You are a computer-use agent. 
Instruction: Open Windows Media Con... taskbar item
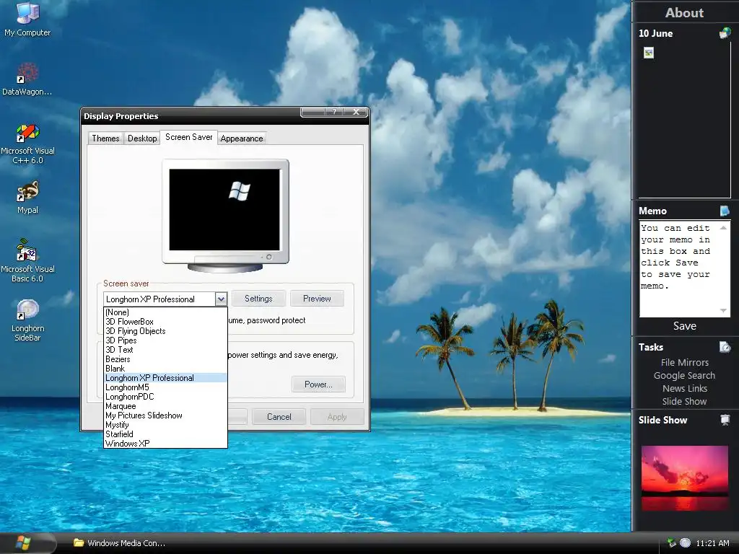(x=119, y=543)
